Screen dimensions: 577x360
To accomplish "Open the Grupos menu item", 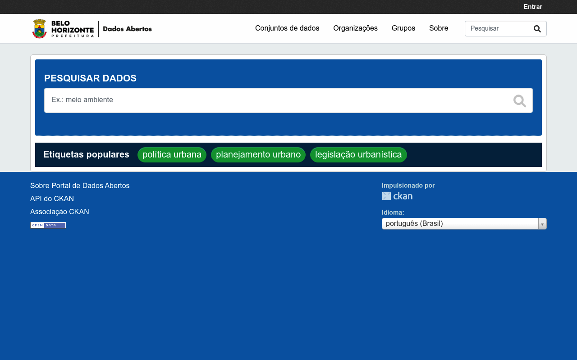I will pos(403,28).
